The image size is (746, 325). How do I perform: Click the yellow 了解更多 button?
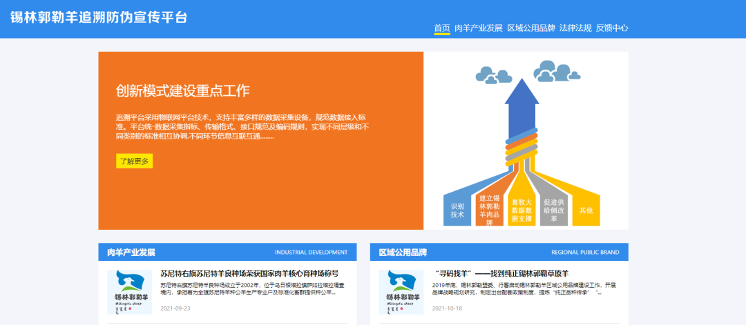(x=134, y=161)
